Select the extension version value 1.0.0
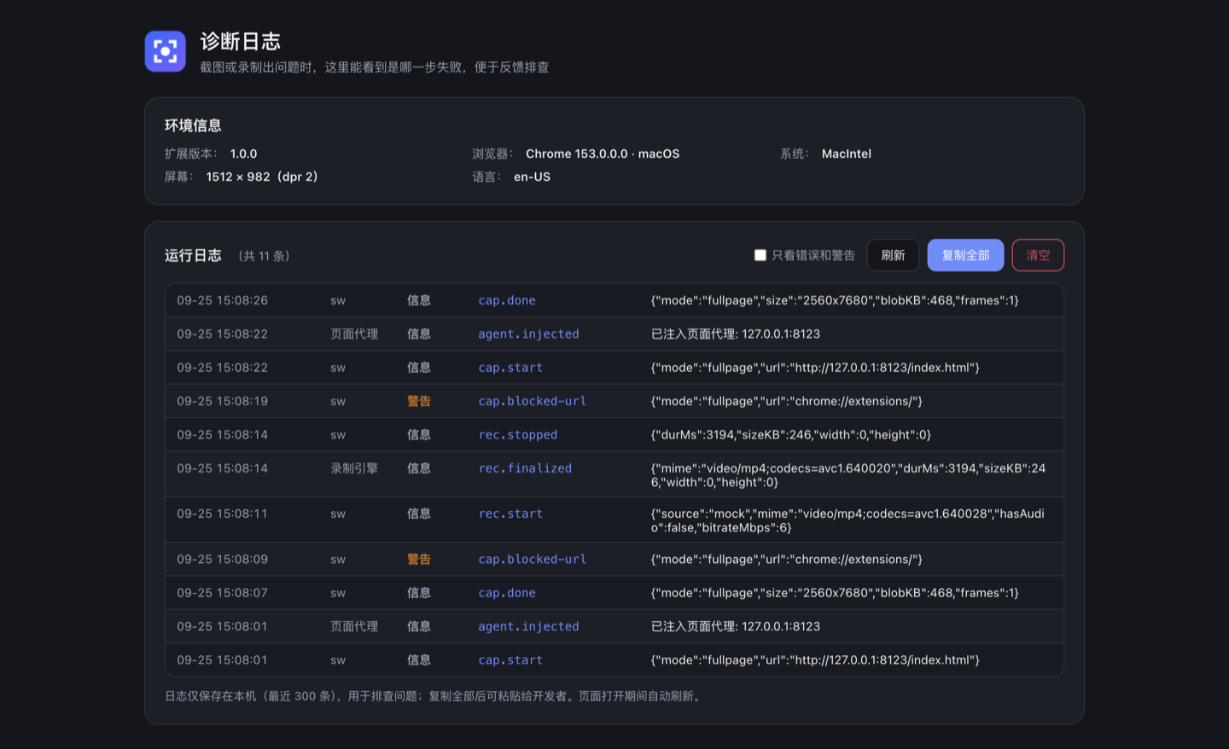The height and width of the screenshot is (749, 1229). coord(243,154)
